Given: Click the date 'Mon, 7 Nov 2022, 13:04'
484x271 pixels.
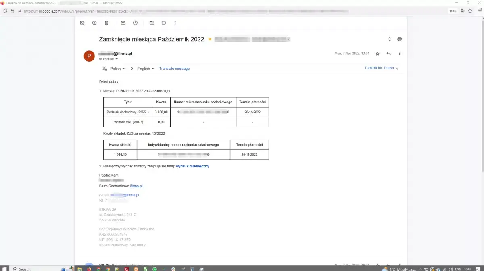Looking at the screenshot, I should (352, 53).
